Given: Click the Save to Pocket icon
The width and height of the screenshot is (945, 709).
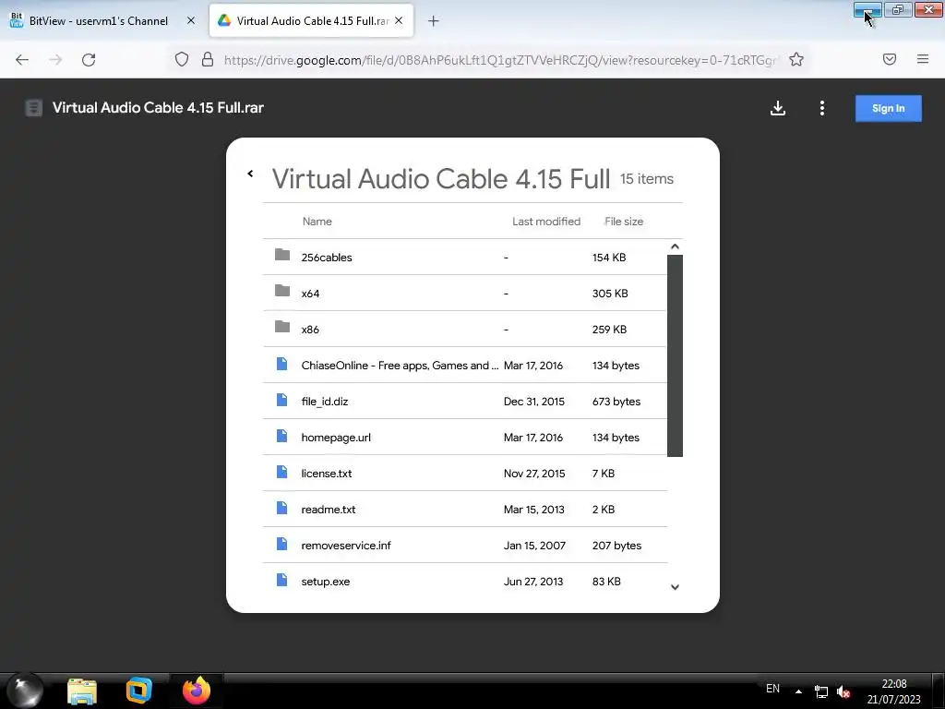Looking at the screenshot, I should coord(889,59).
